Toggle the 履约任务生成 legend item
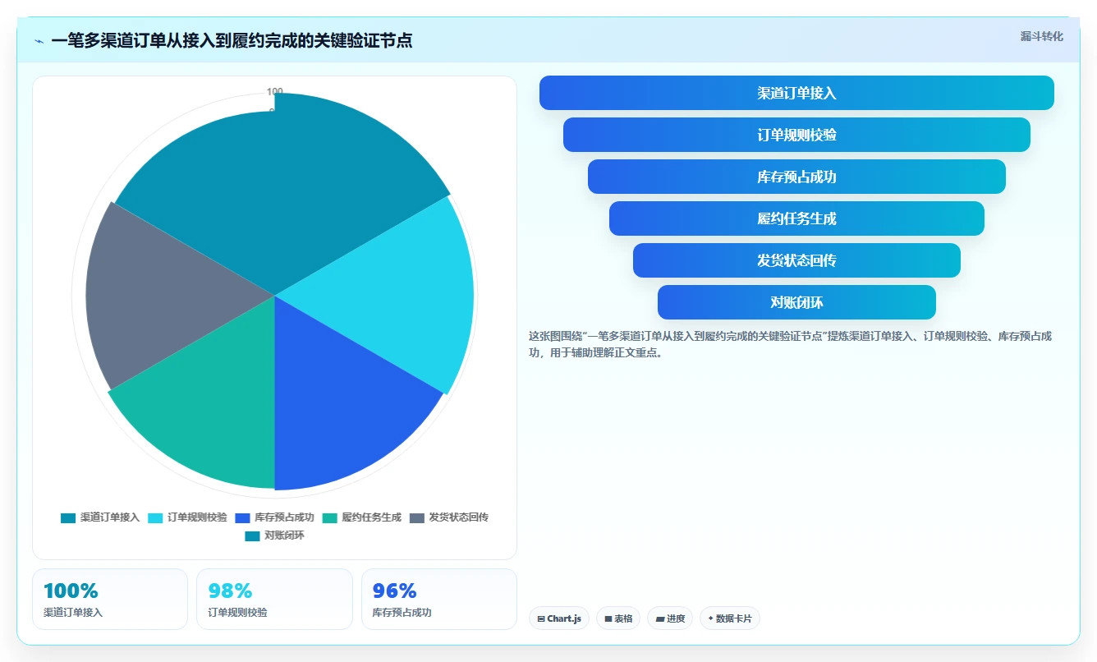The height and width of the screenshot is (662, 1097). [x=361, y=517]
